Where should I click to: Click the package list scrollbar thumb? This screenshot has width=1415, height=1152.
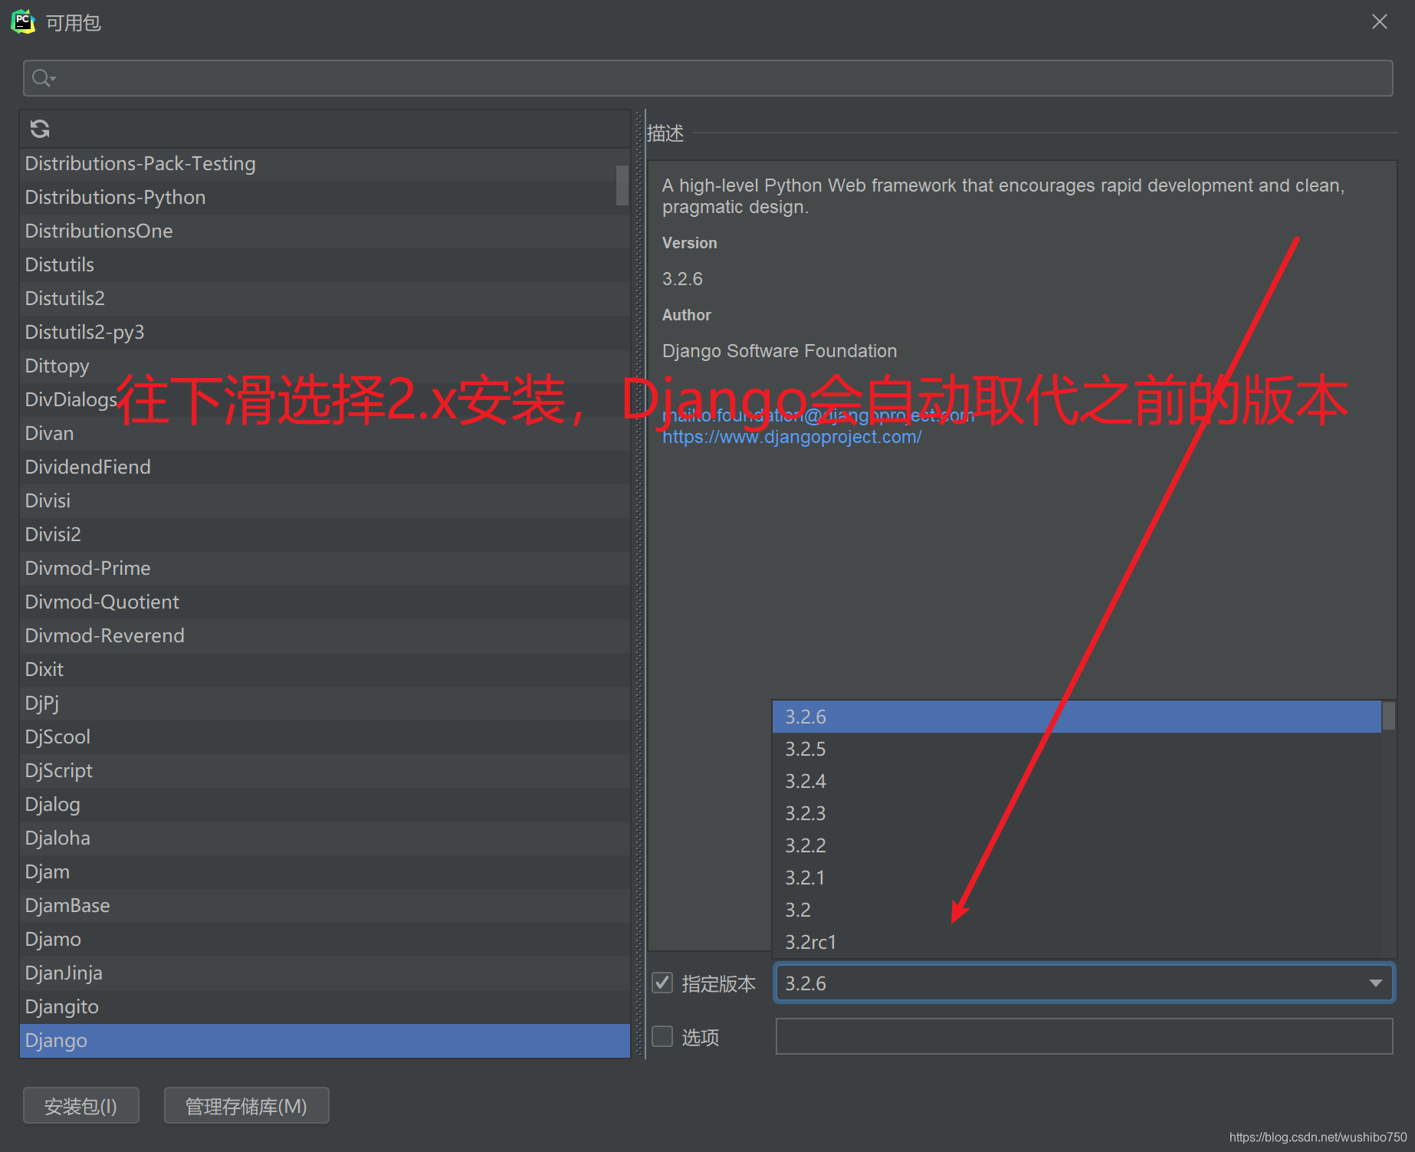pos(622,185)
